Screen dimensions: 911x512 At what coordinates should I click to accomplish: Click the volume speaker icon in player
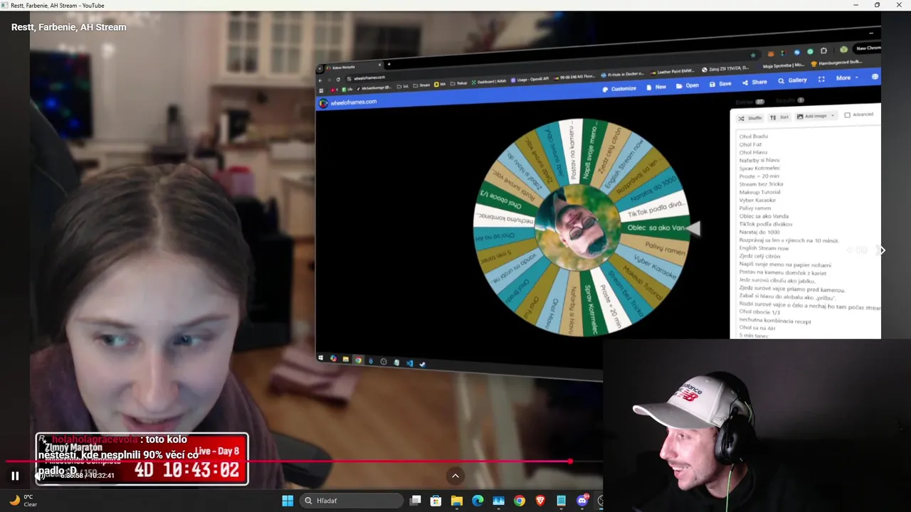tap(41, 476)
